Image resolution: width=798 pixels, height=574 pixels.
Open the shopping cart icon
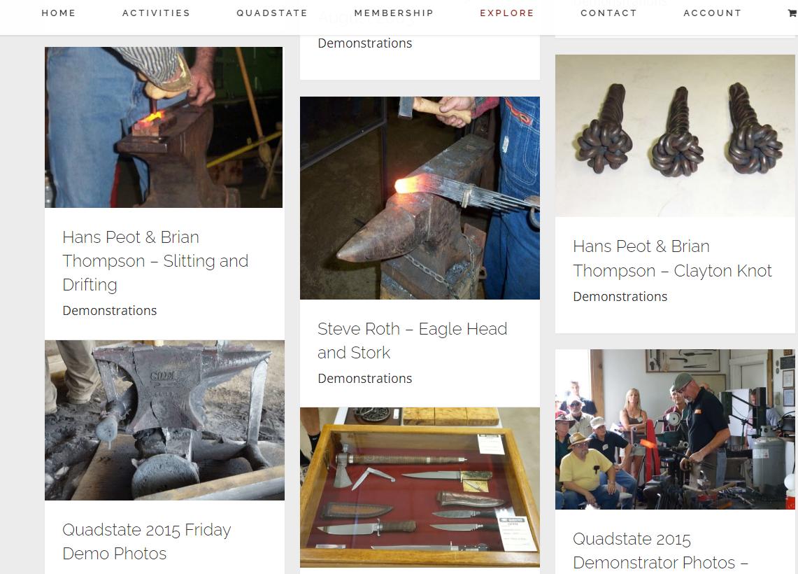tap(792, 13)
